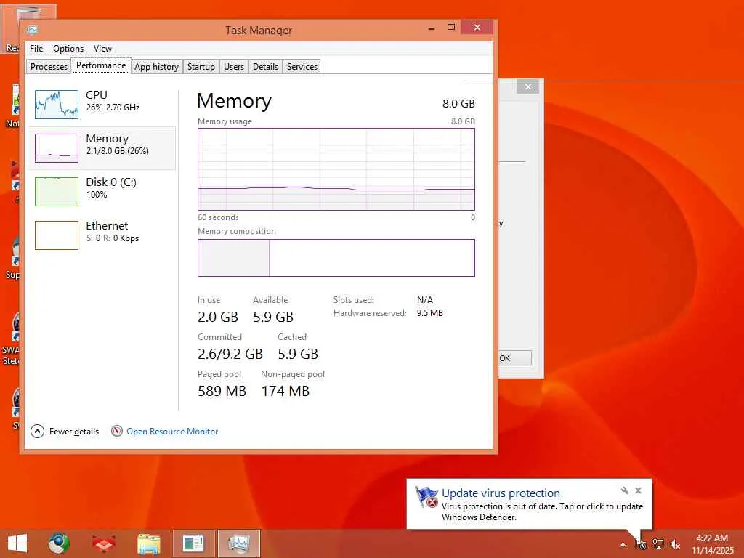
Task: Click the Paged pool 589 MB value
Action: pyautogui.click(x=222, y=391)
